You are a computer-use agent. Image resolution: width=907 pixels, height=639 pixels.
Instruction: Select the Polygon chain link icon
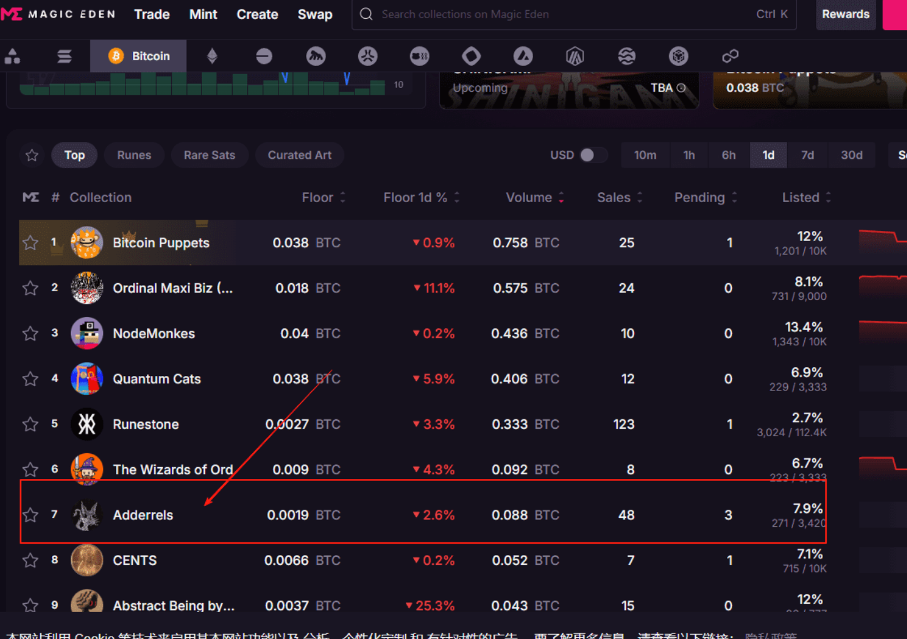click(730, 56)
